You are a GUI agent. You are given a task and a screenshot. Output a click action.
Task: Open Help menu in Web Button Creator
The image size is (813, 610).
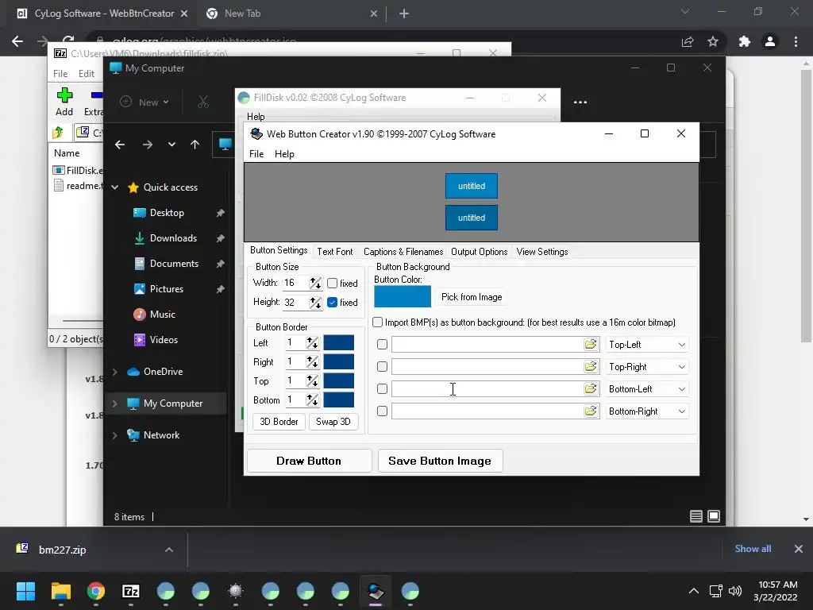284,154
